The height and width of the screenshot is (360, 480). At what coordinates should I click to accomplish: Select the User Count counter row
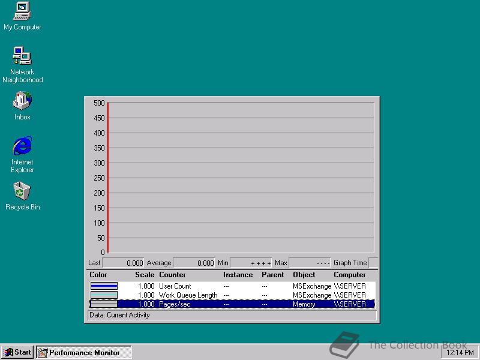pos(232,286)
